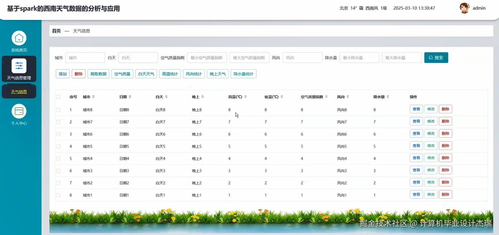Focus the 最小空气质量指数 input
Screen dimensions: 499x235
click(207, 58)
